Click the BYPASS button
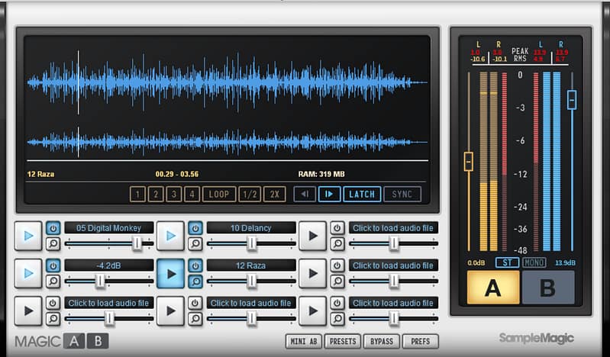The image size is (610, 357). 382,342
